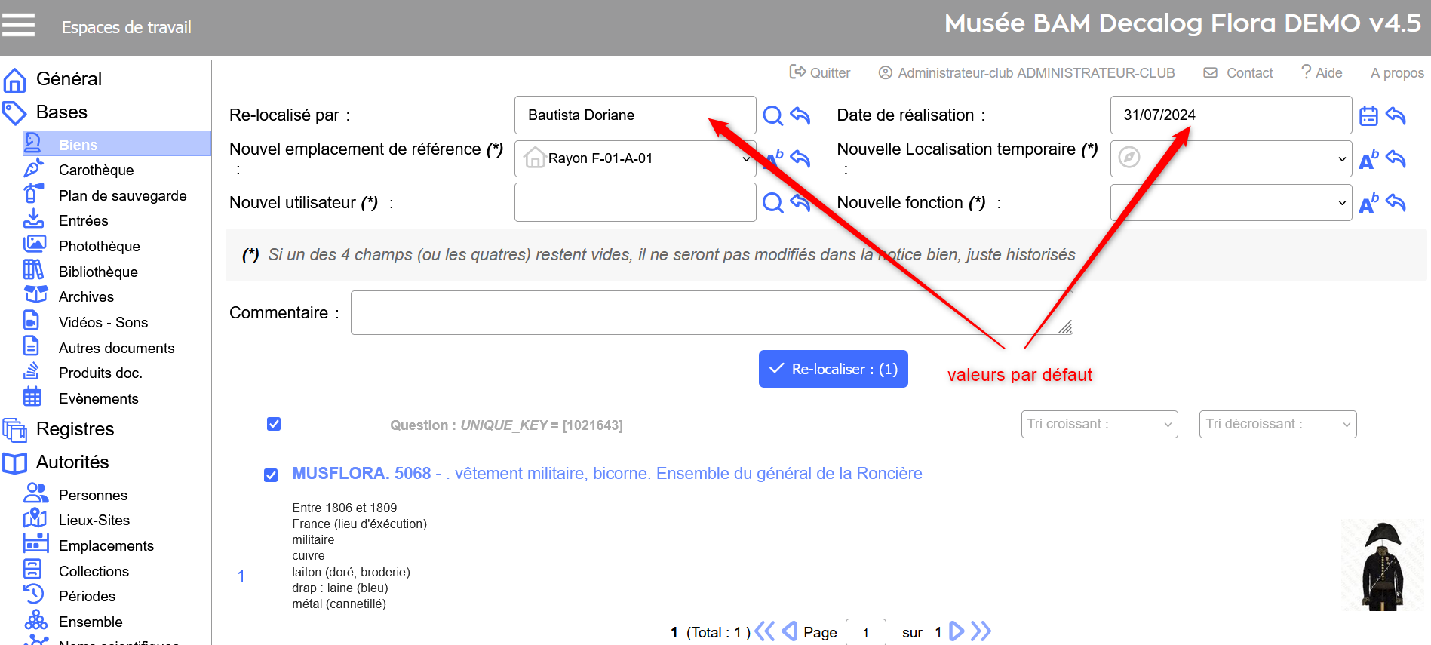Image resolution: width=1431 pixels, height=645 pixels.
Task: Click text icon beside Nouvelle fonction dropdown
Action: click(x=1368, y=204)
